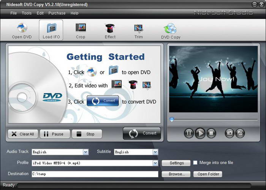Screen dimensions: 266x190
Task: Open the Help menu
Action: click(x=74, y=13)
